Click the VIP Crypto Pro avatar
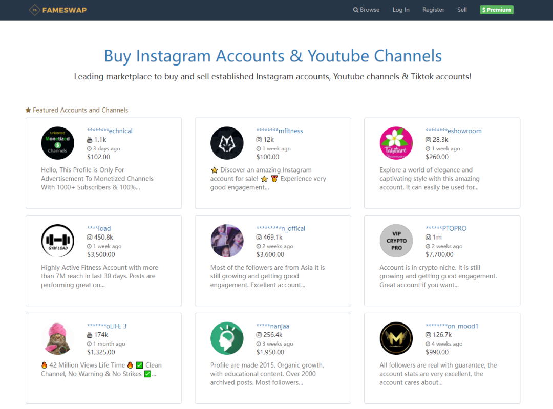Screen dimensions: 553x409 pos(396,241)
